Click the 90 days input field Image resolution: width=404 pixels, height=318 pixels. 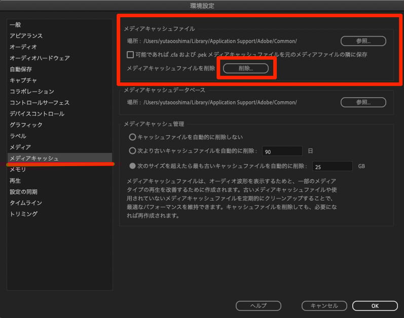(x=282, y=151)
